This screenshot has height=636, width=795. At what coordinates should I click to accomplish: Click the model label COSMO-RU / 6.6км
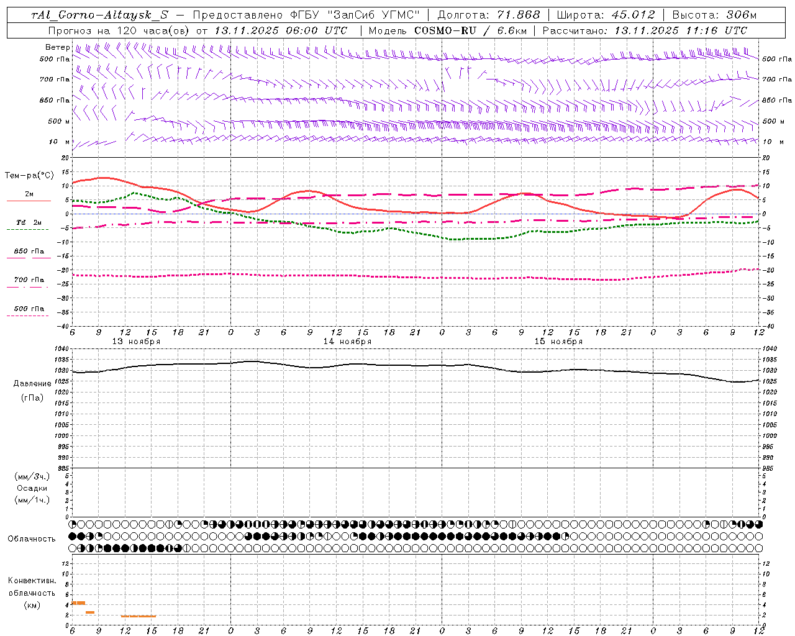click(470, 30)
